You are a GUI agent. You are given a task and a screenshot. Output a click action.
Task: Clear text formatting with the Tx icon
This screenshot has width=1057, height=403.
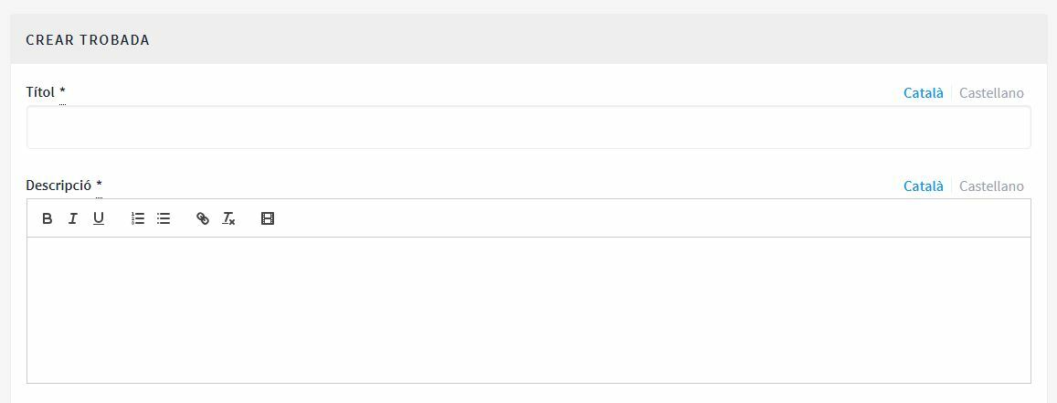pos(228,218)
